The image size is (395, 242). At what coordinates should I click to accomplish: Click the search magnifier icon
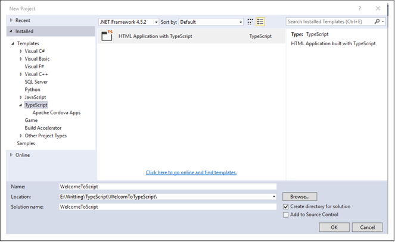click(377, 21)
